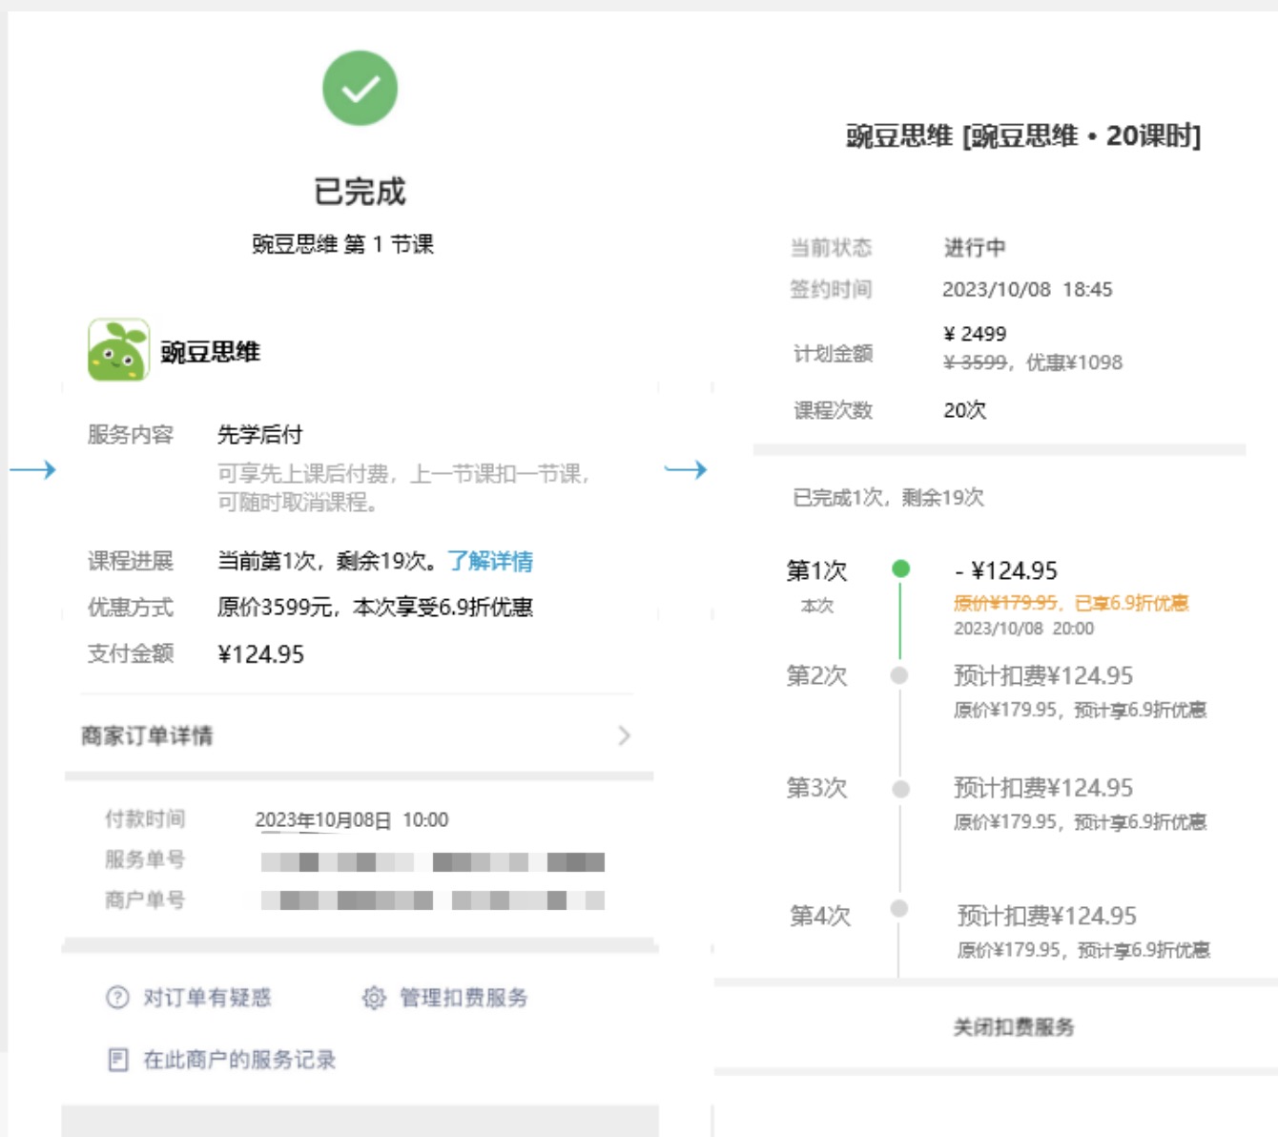Open the service record document icon
Viewport: 1278px width, 1137px height.
(x=115, y=1058)
